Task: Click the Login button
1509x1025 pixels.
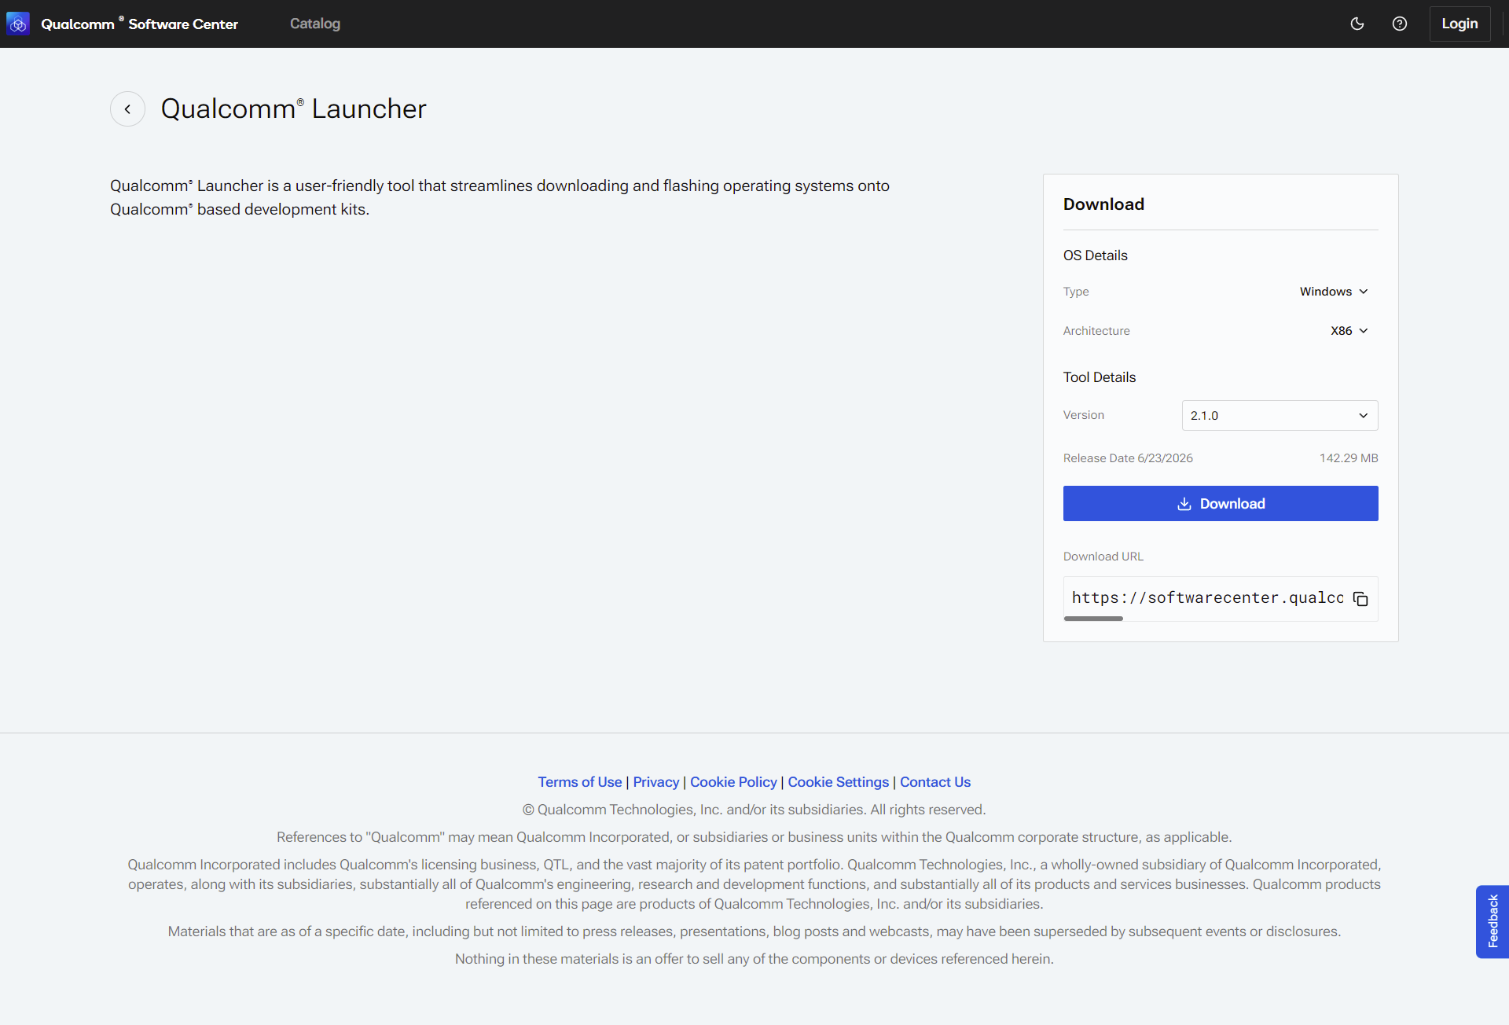Action: pyautogui.click(x=1459, y=24)
